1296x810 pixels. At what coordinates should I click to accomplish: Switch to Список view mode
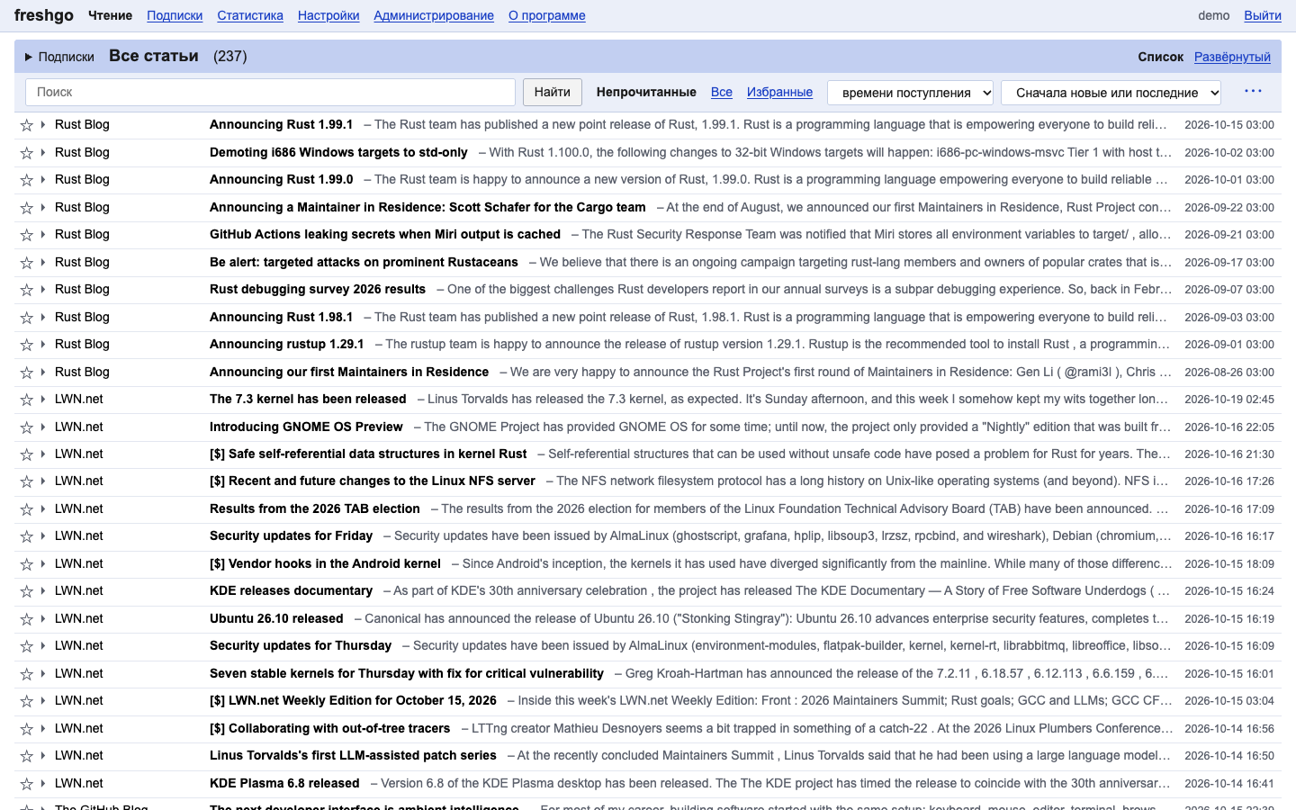[x=1161, y=57]
